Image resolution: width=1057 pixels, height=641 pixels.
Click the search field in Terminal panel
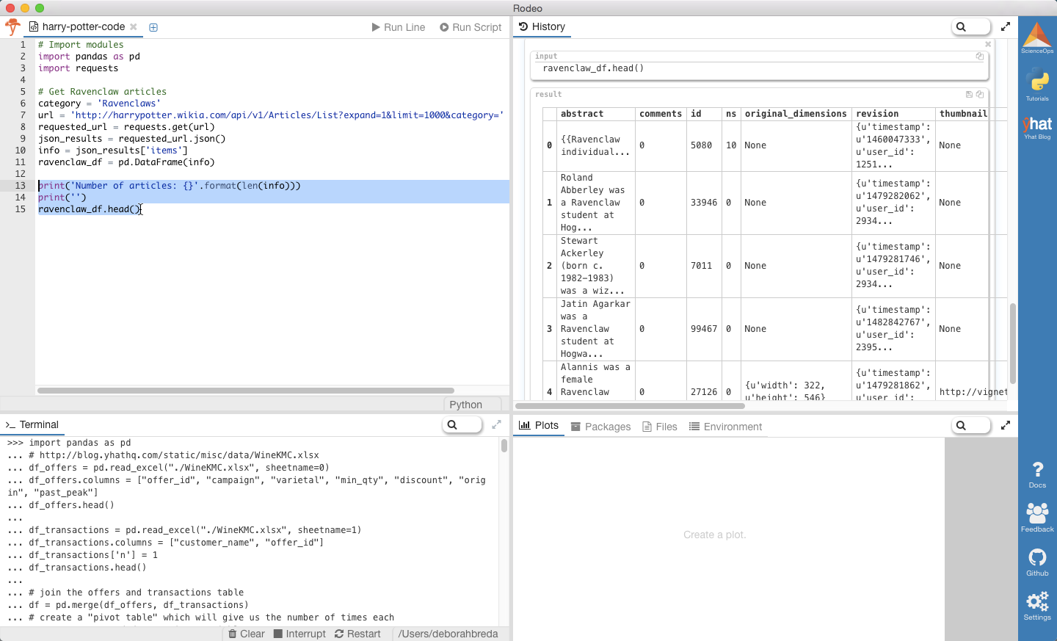coord(462,424)
